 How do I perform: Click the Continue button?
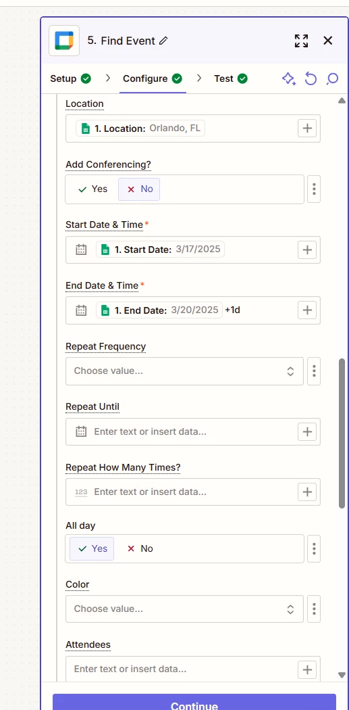[194, 703]
